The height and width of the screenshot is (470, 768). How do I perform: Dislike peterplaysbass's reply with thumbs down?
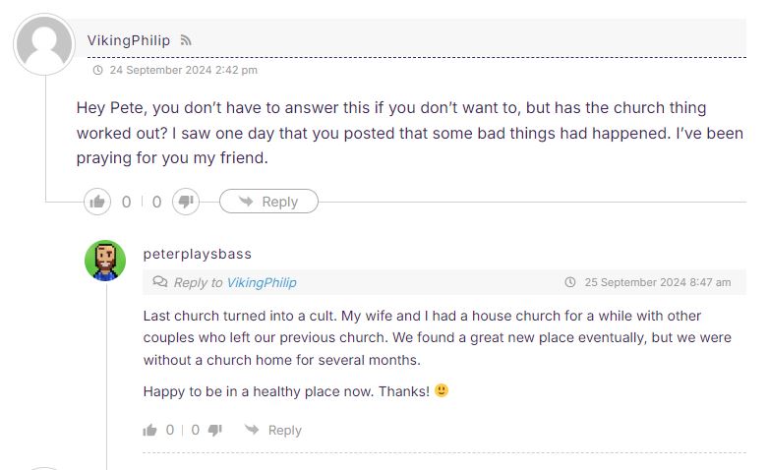[x=215, y=430]
